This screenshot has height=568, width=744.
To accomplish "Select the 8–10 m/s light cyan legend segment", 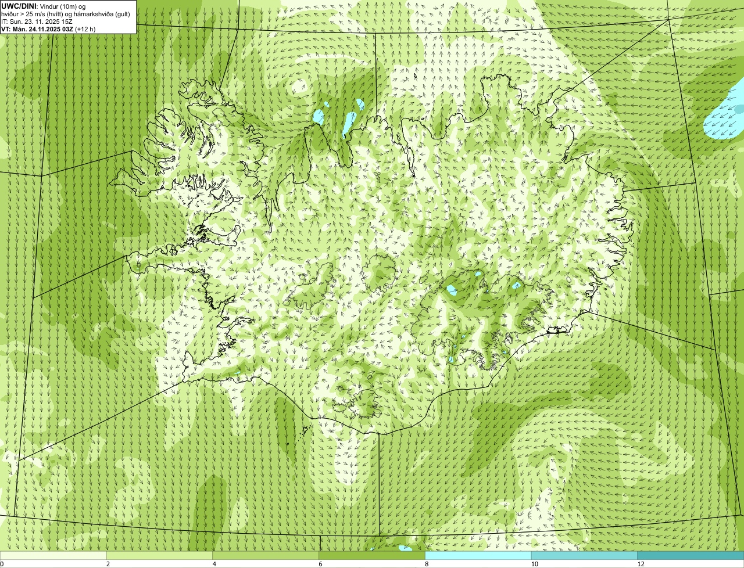I will click(x=478, y=556).
